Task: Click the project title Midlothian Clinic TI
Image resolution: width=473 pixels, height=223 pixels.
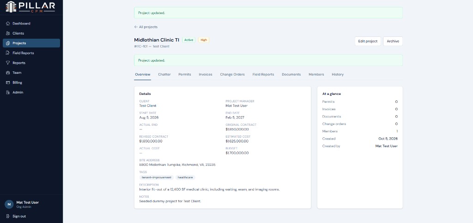Action: pos(157,40)
